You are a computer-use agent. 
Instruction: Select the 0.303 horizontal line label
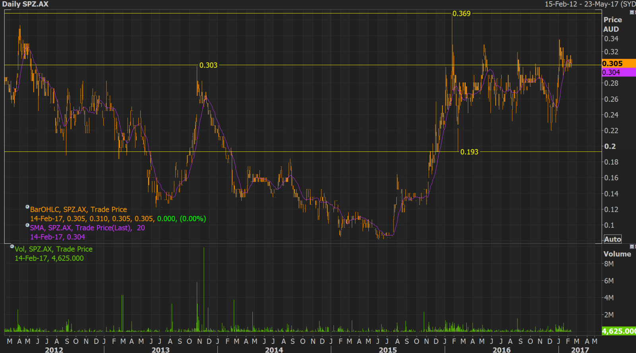(x=208, y=65)
